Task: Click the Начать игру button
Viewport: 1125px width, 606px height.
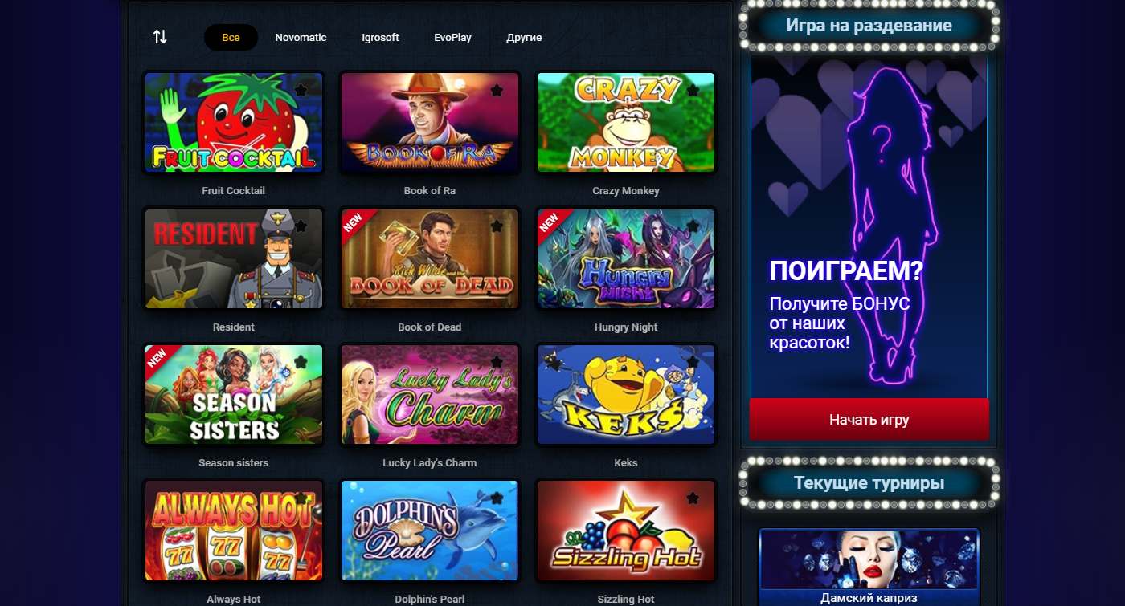Action: point(869,420)
